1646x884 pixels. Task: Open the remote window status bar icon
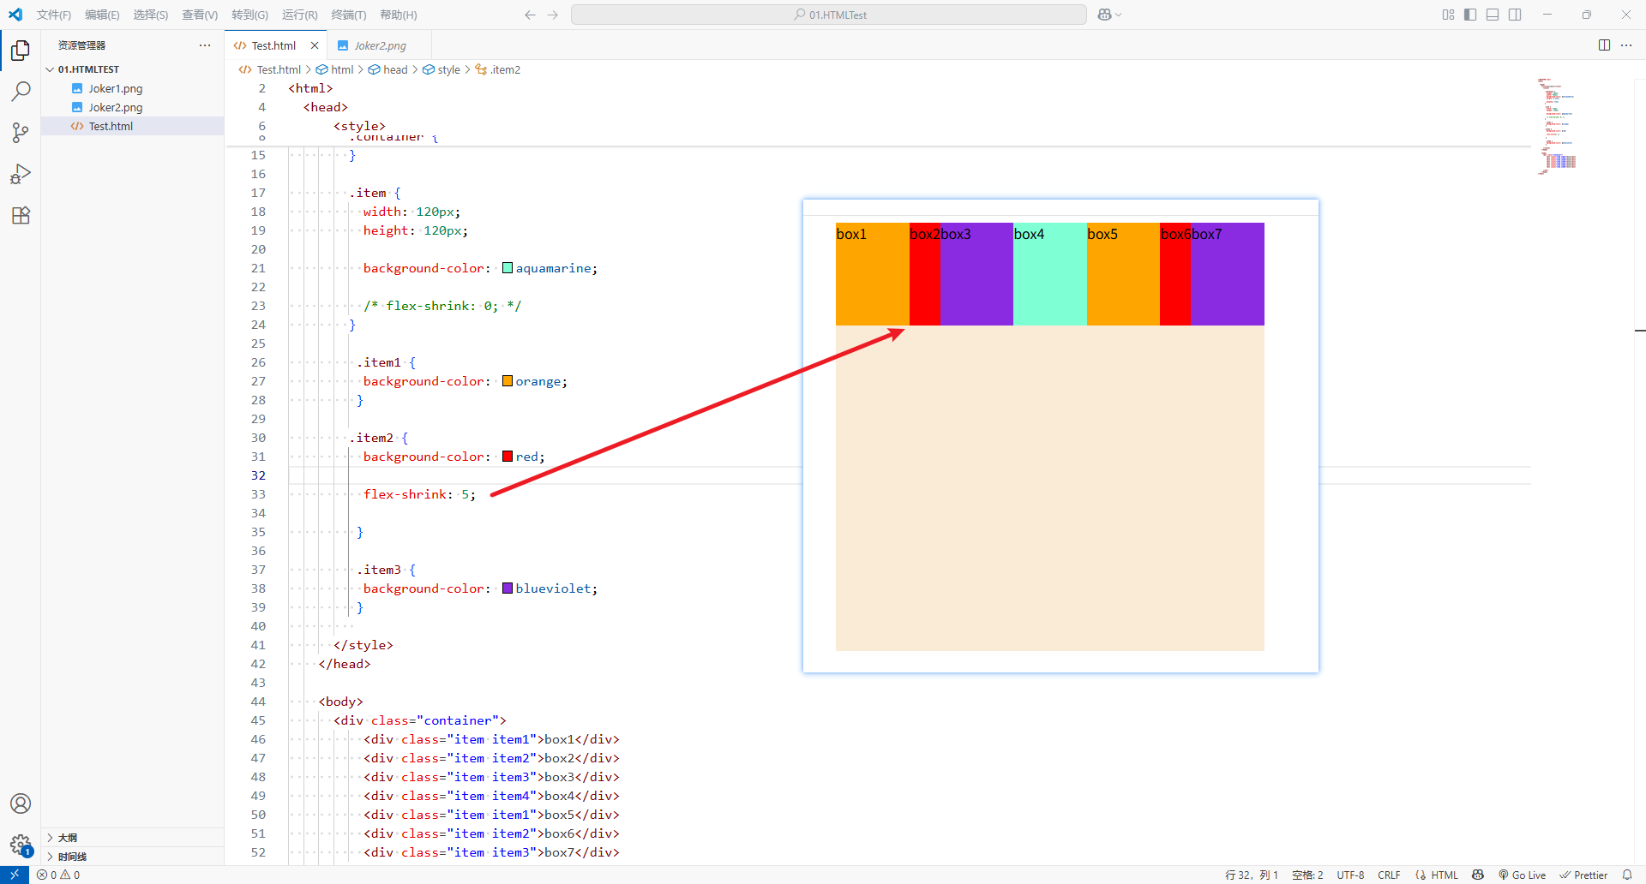click(15, 875)
